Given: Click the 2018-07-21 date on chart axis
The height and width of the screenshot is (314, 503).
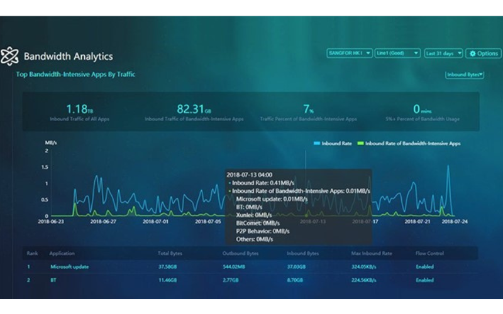Looking at the screenshot, I should [x=417, y=222].
